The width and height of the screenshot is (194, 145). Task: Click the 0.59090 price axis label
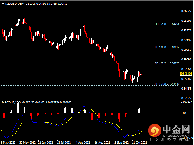(x=186, y=60)
